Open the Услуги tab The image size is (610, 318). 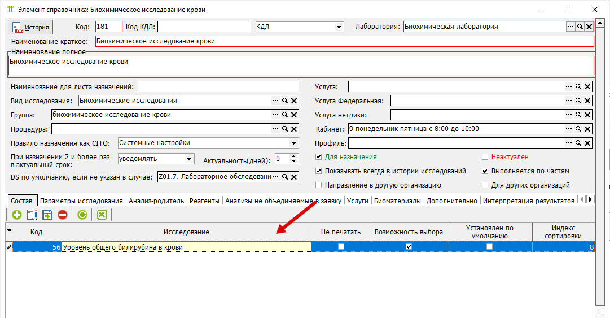(x=358, y=201)
